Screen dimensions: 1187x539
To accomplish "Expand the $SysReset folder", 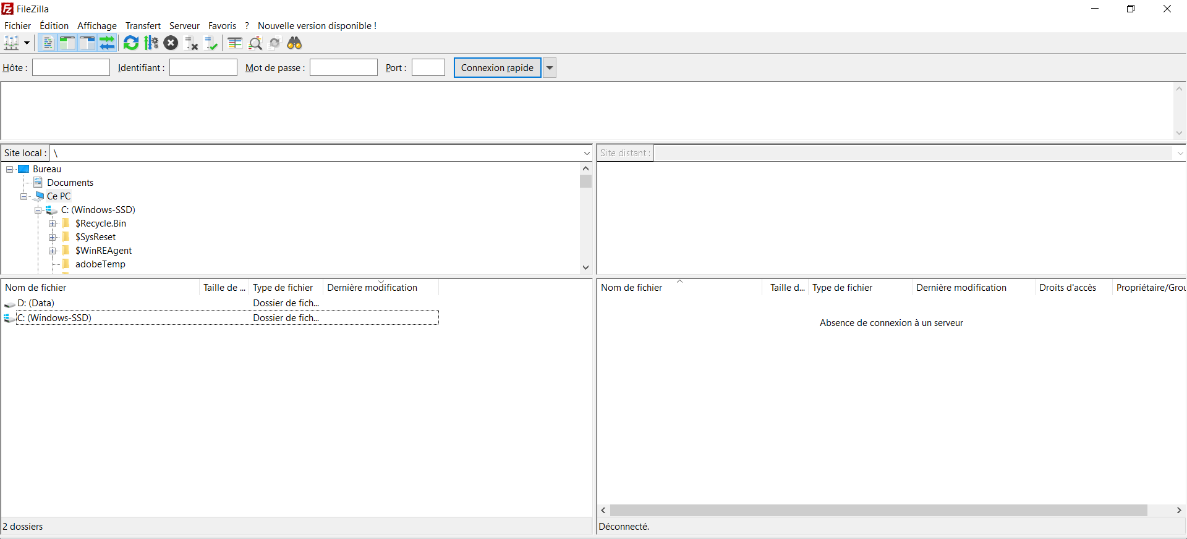I will pos(53,237).
